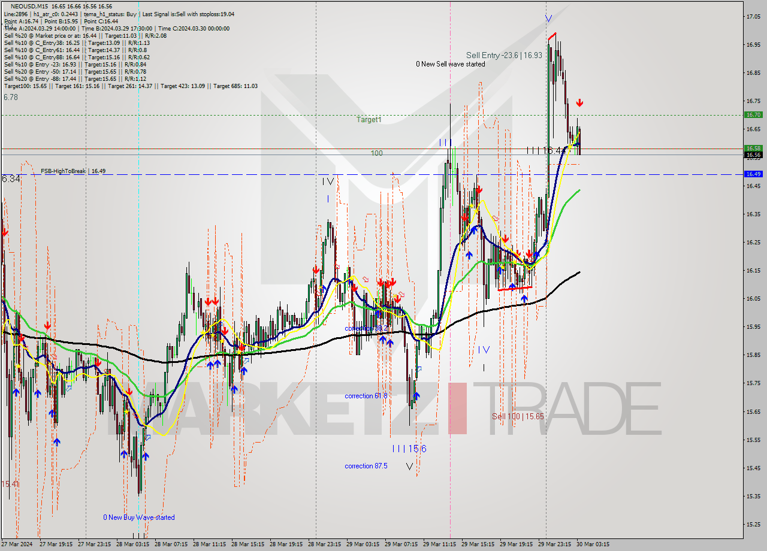Viewport: 767px width, 551px height.
Task: Click the 'correction 87.5' label
Action: (366, 466)
